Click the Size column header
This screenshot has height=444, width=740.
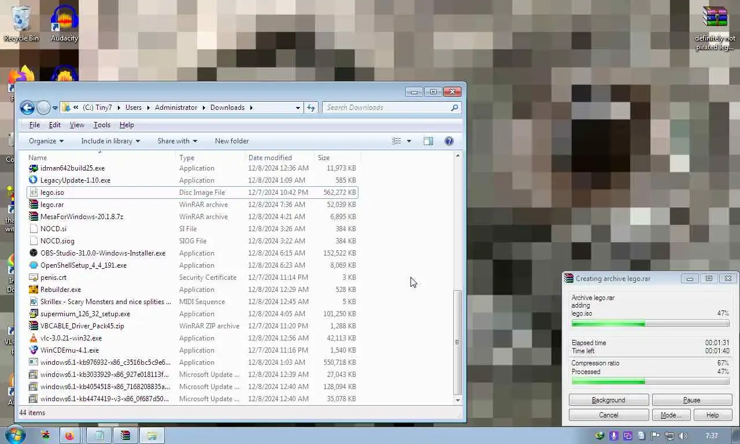click(338, 158)
